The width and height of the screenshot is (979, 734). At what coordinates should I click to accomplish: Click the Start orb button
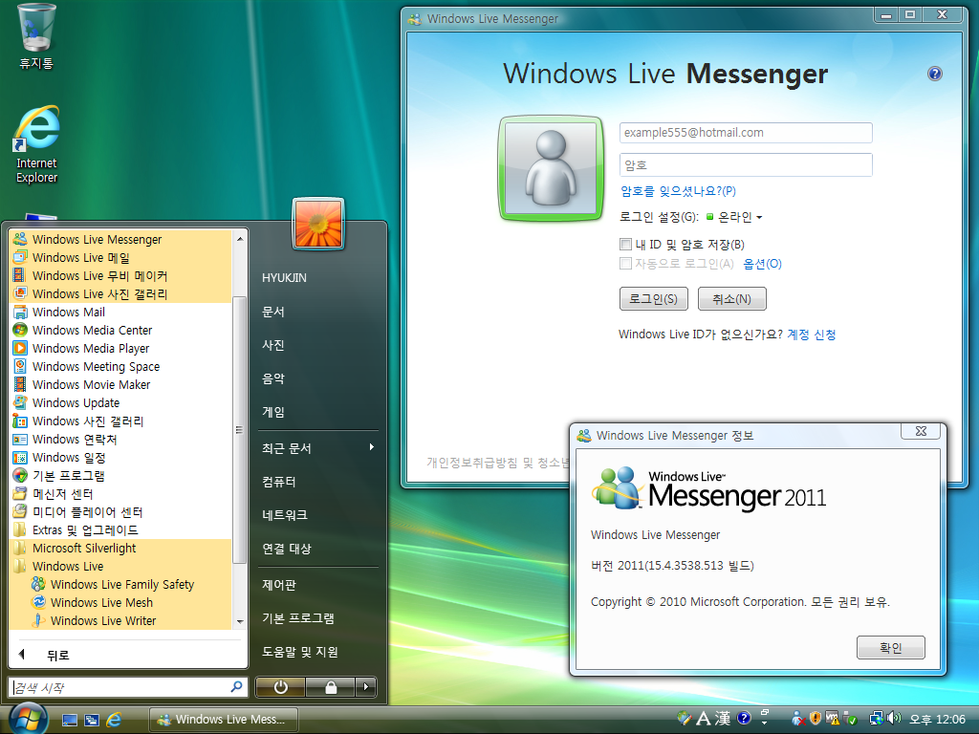pos(27,719)
